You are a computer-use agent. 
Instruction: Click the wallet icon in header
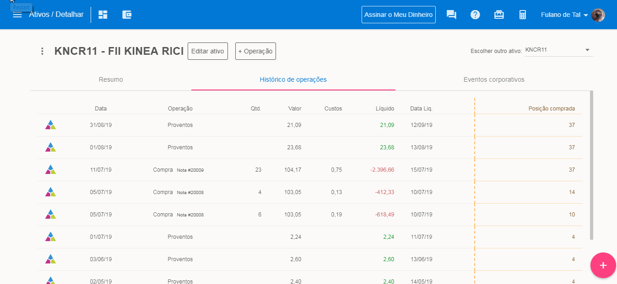127,15
